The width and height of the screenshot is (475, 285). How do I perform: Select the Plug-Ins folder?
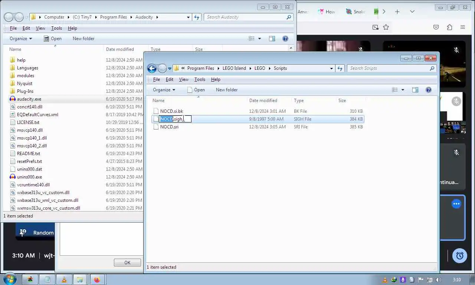[25, 91]
